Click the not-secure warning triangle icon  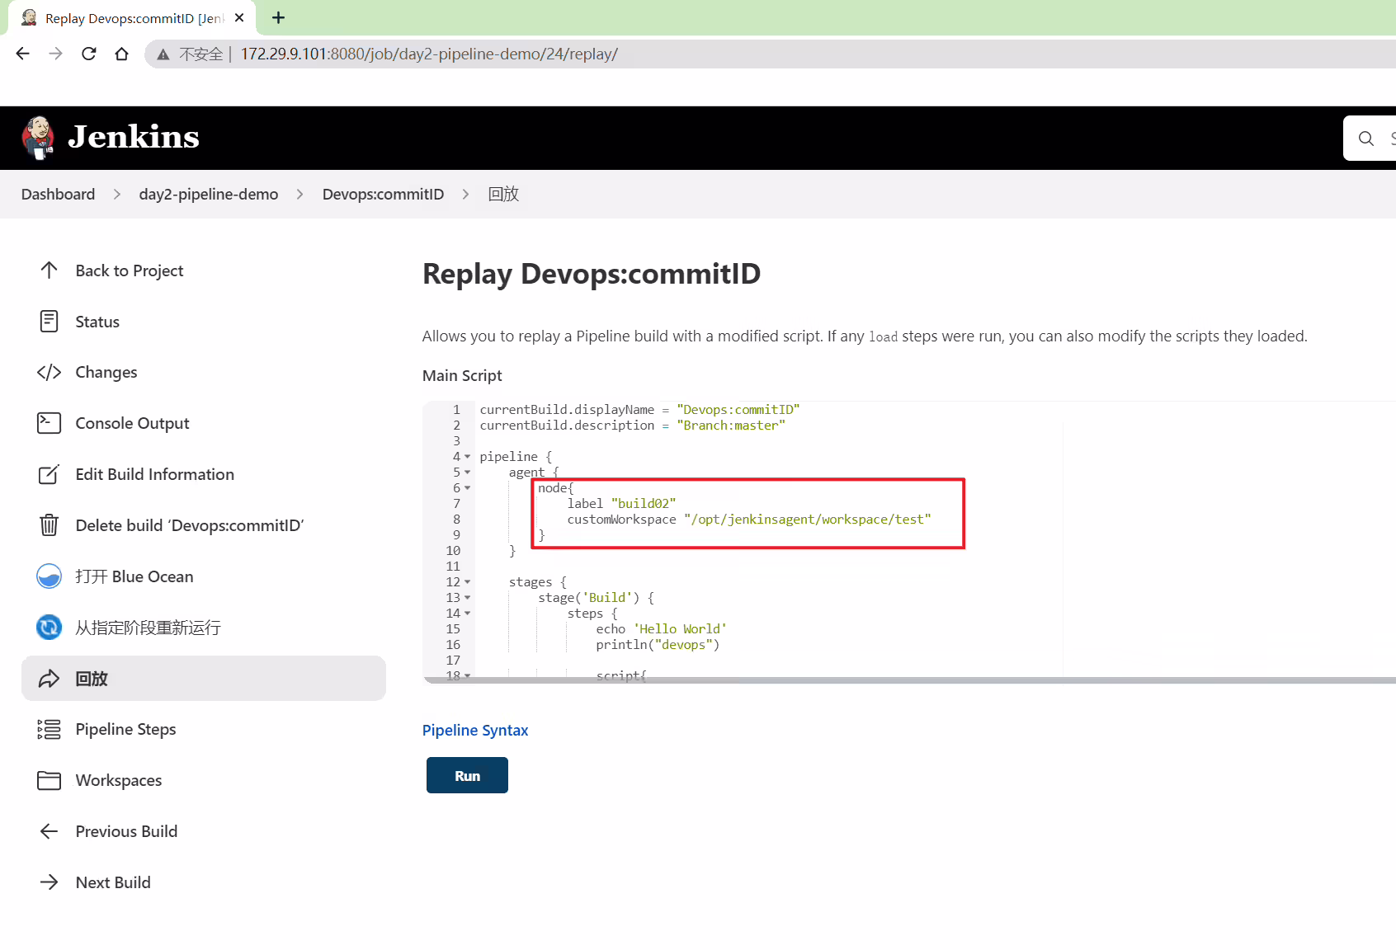coord(163,54)
